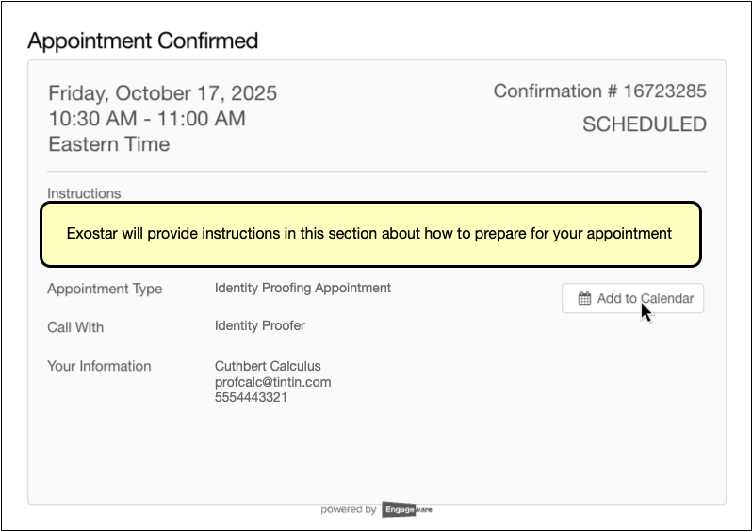Viewport: 752px width, 531px height.
Task: Click the yellow Exostar instructions callout
Action: 369,233
